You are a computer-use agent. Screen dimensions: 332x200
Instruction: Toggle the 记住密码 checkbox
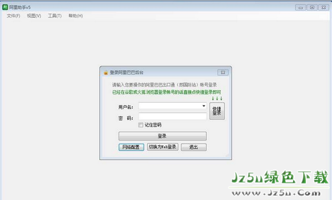(141, 125)
